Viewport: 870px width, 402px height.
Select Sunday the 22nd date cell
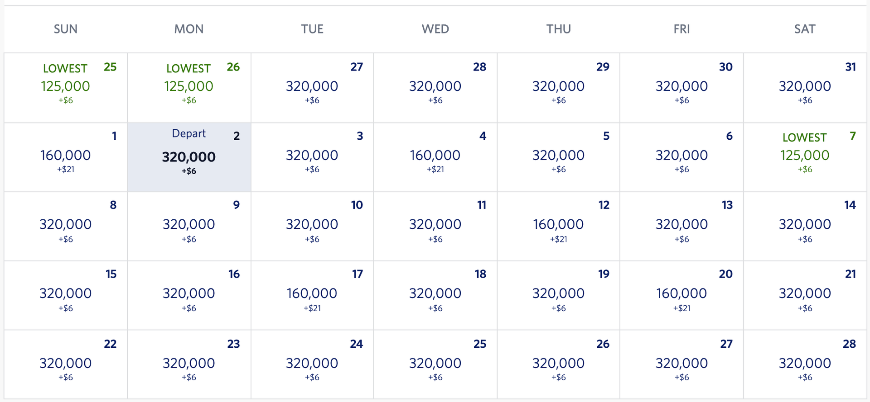[x=66, y=364]
